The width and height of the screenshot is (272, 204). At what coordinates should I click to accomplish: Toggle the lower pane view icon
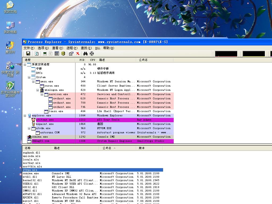(x=57, y=54)
